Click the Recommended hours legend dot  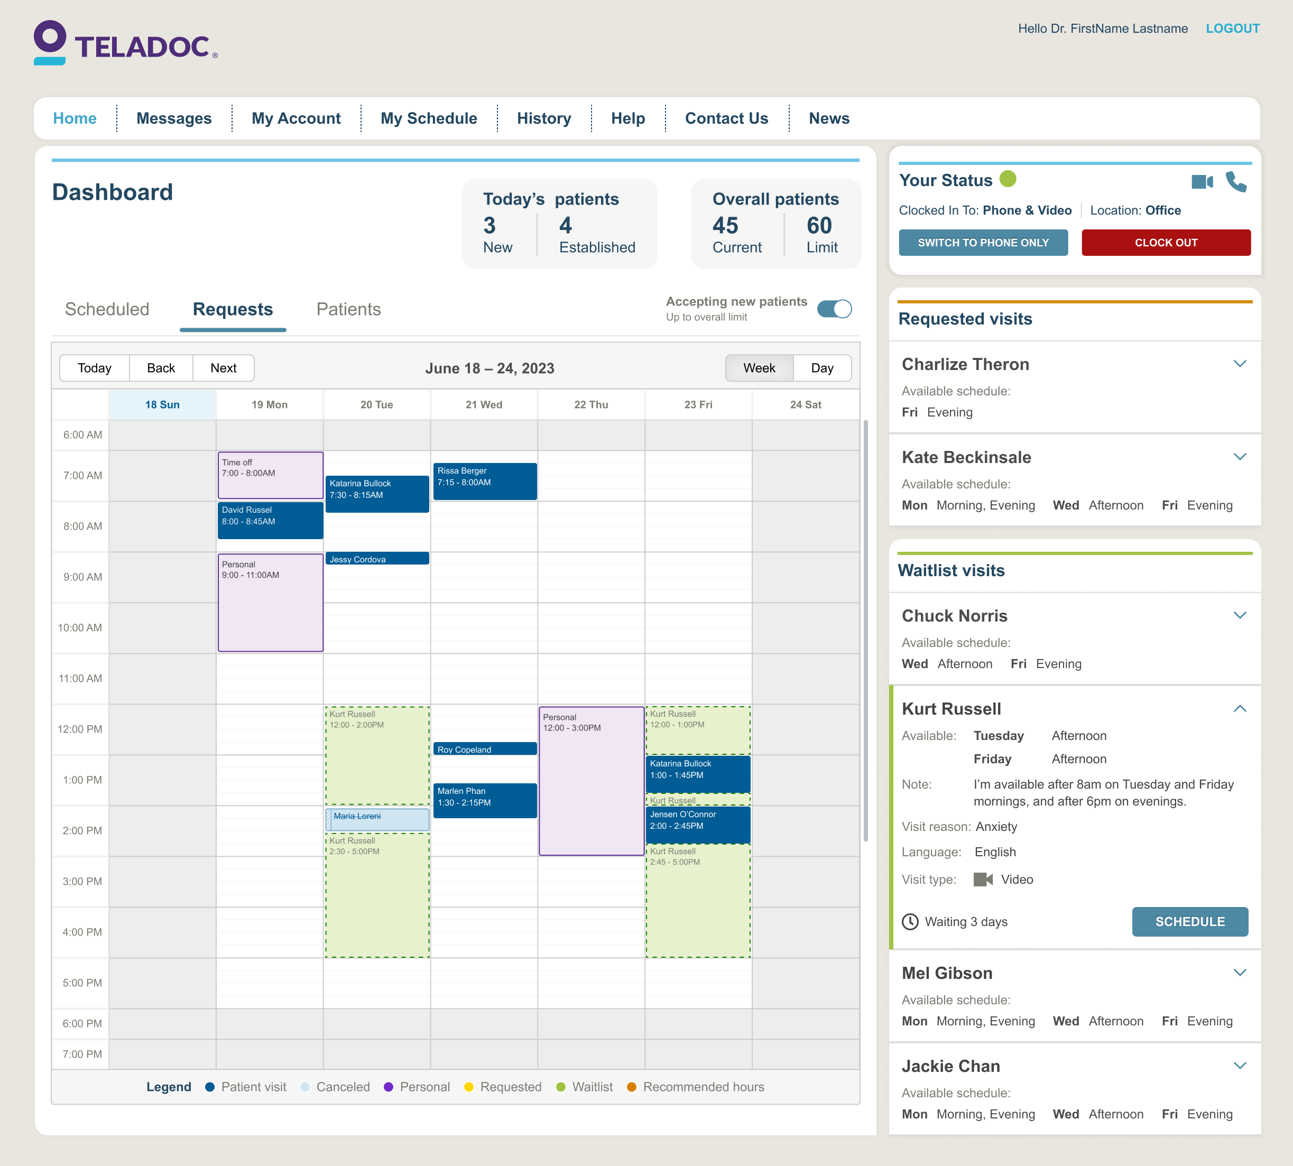click(x=631, y=1087)
